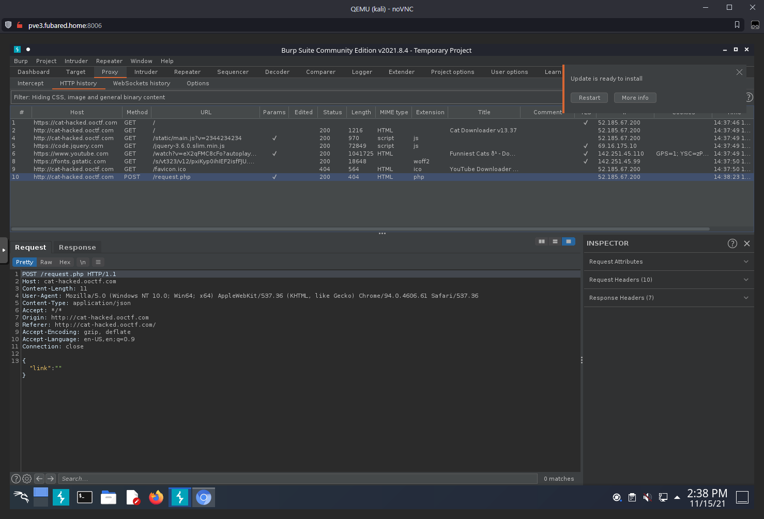Open the Project menu

[46, 61]
